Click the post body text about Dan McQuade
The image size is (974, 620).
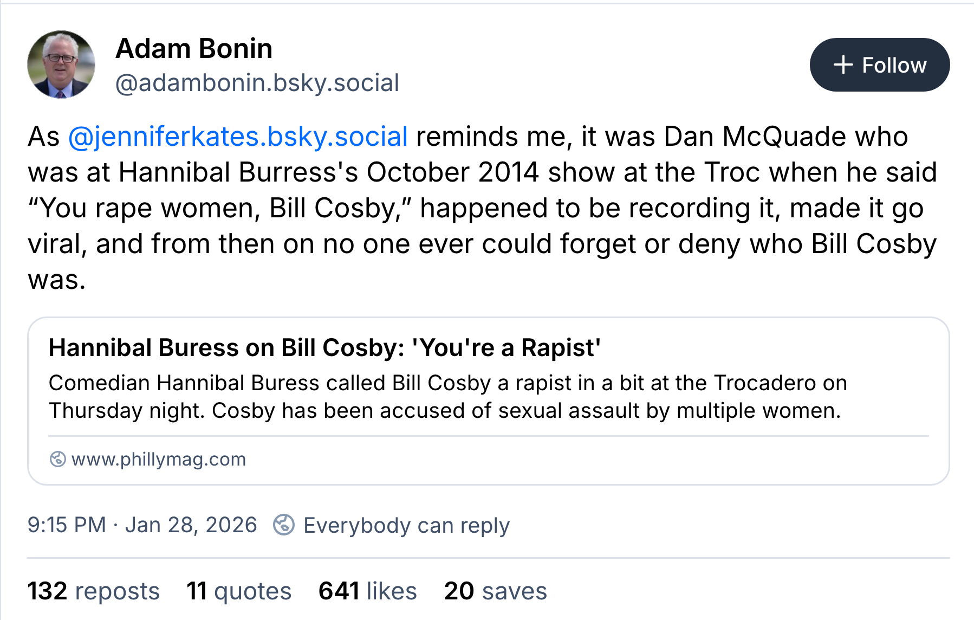pos(482,208)
